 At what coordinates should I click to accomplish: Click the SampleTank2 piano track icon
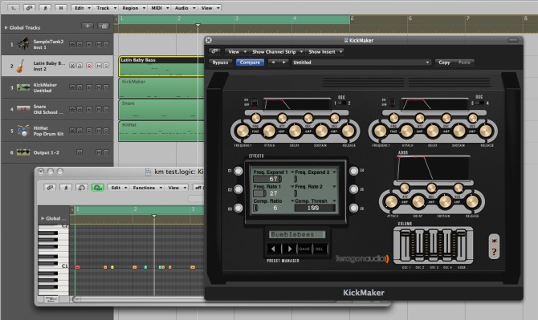(x=23, y=44)
